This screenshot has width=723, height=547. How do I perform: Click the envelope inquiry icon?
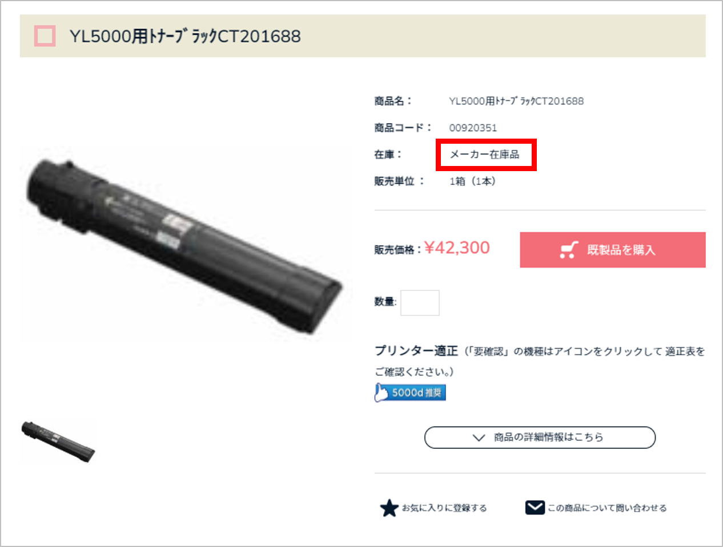535,507
